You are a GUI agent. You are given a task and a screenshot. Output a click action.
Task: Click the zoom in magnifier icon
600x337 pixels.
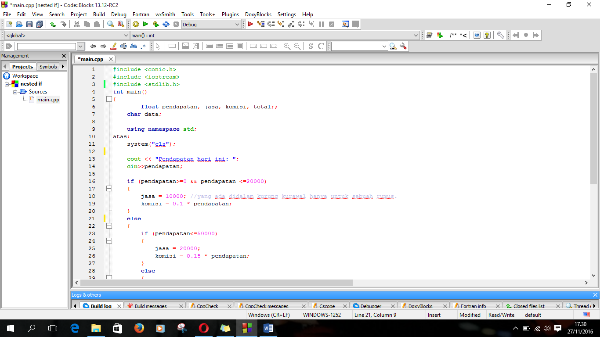click(287, 46)
